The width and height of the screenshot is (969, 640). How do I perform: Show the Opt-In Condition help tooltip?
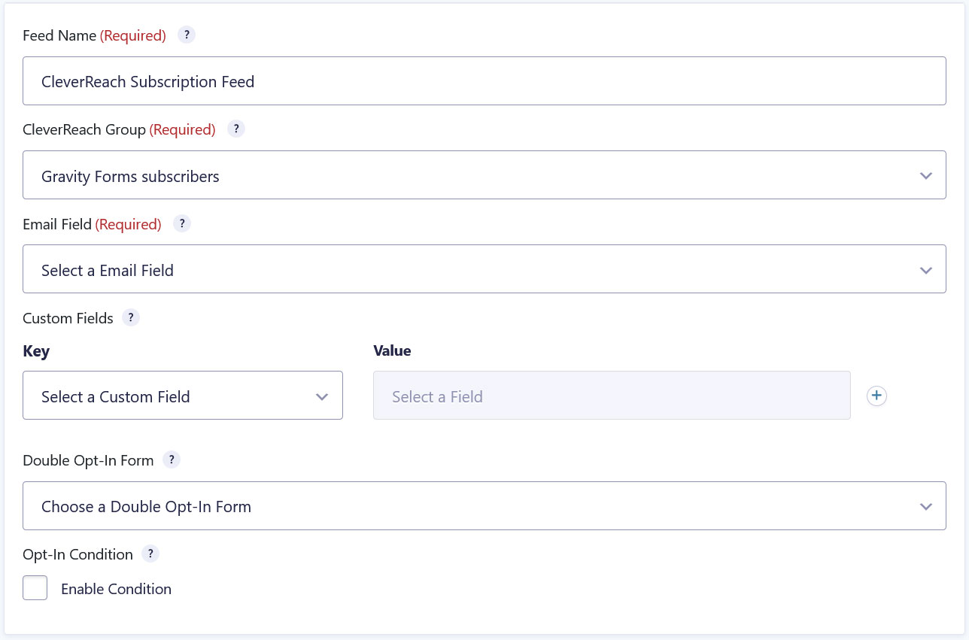(150, 554)
